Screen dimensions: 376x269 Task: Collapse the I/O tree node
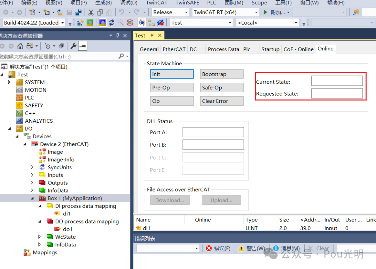pos(9,129)
